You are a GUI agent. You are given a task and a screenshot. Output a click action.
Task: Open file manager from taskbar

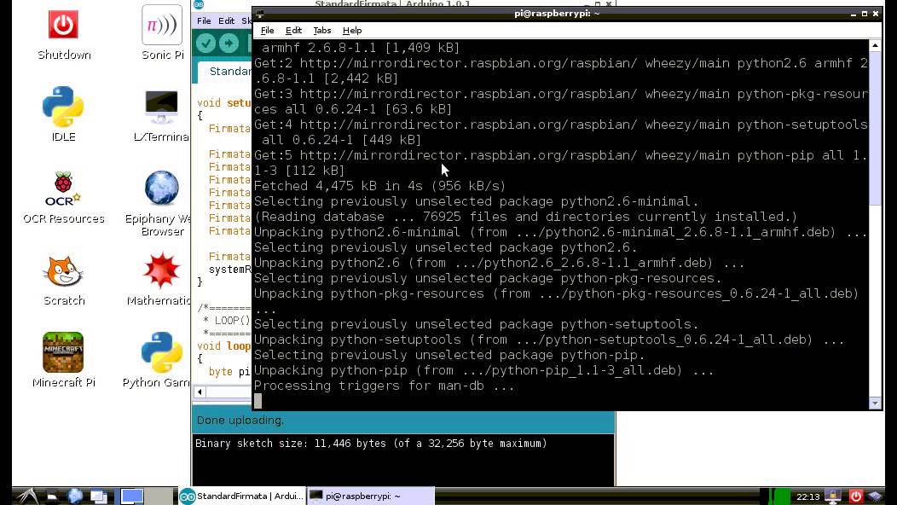click(x=52, y=496)
